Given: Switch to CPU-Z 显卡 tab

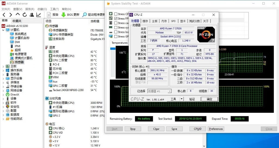Looking at the screenshot, I should pos(183,21).
